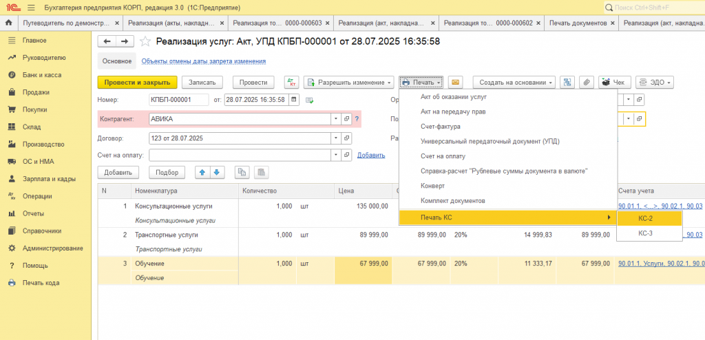Open the Home start page tab
The height and width of the screenshot is (340, 705).
[x=8, y=23]
